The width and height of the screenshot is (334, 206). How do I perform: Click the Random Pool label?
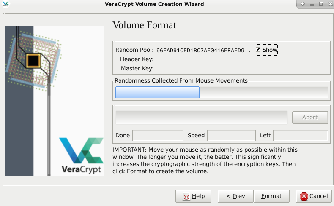(134, 50)
